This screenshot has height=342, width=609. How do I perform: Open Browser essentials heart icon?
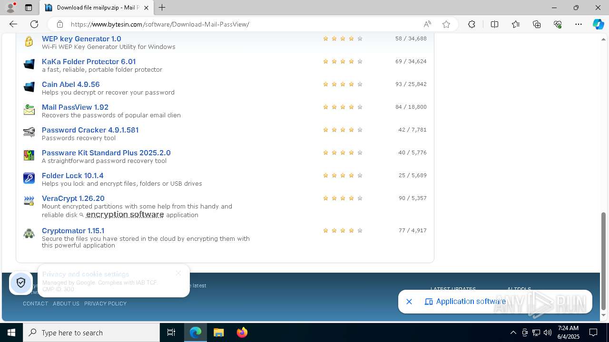coord(558,24)
